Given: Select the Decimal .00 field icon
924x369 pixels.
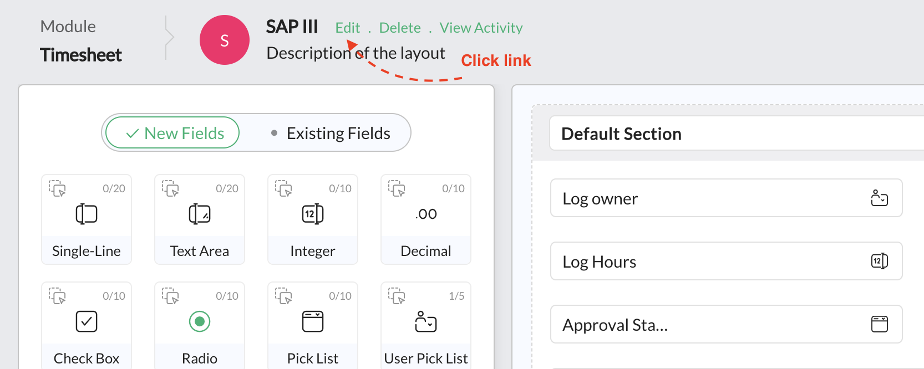Looking at the screenshot, I should [426, 214].
